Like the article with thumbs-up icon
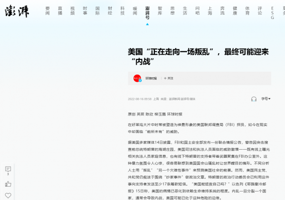The height and width of the screenshot is (200, 285). (8, 184)
